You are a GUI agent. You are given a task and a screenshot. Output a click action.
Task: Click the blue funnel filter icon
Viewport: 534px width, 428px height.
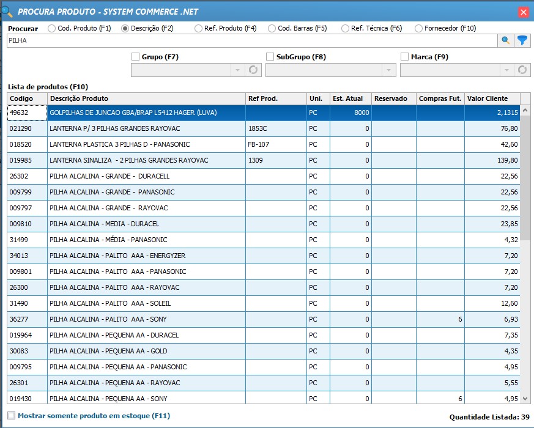[x=522, y=40]
